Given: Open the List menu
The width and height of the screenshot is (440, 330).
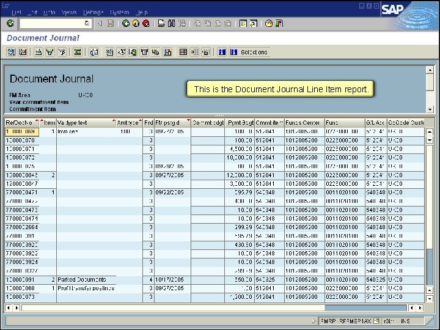Looking at the screenshot, I should point(16,12).
